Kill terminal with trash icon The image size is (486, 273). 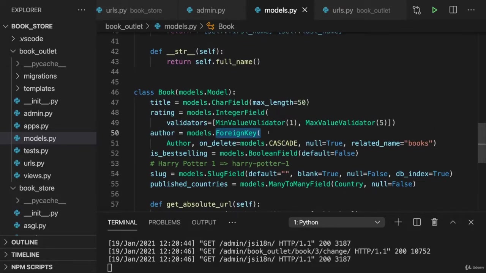[434, 222]
